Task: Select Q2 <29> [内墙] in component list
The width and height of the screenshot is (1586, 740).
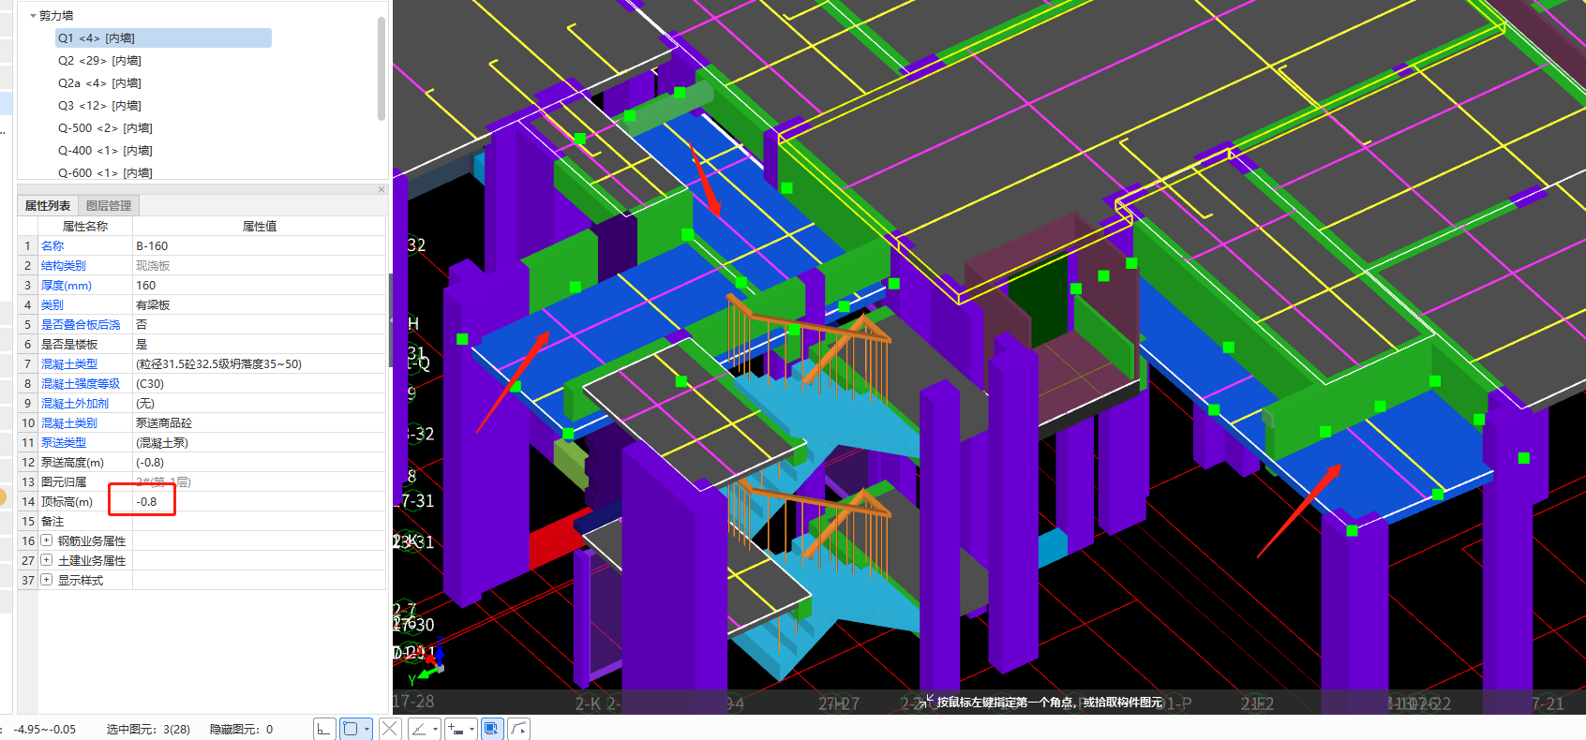Action: tap(99, 61)
